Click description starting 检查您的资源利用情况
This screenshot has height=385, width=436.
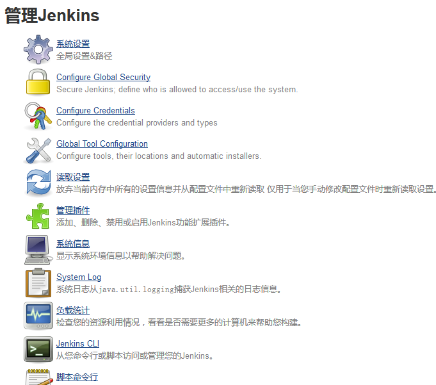179,322
